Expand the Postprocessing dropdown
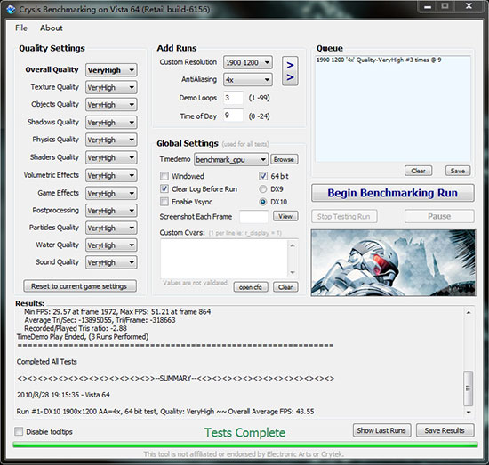Screen dimensions: 489x465 (111, 211)
